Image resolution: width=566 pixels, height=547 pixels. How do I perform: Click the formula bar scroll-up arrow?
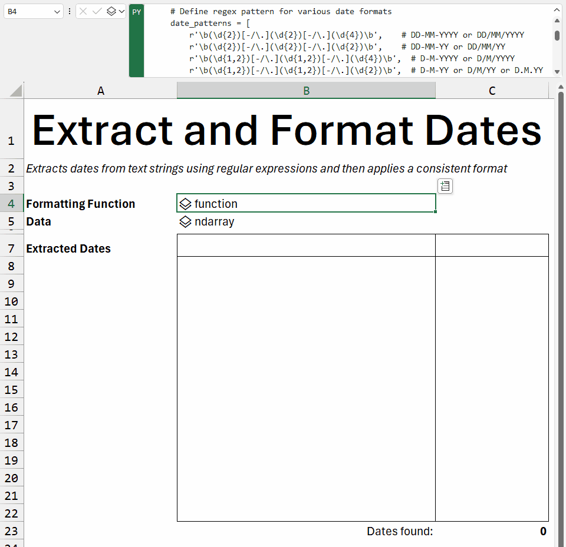click(x=558, y=21)
